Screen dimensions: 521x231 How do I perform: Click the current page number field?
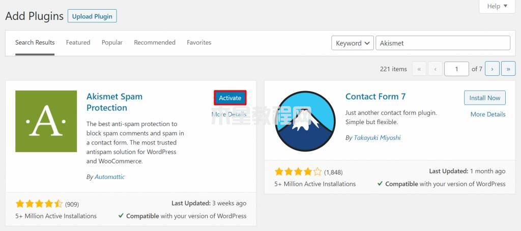[456, 69]
